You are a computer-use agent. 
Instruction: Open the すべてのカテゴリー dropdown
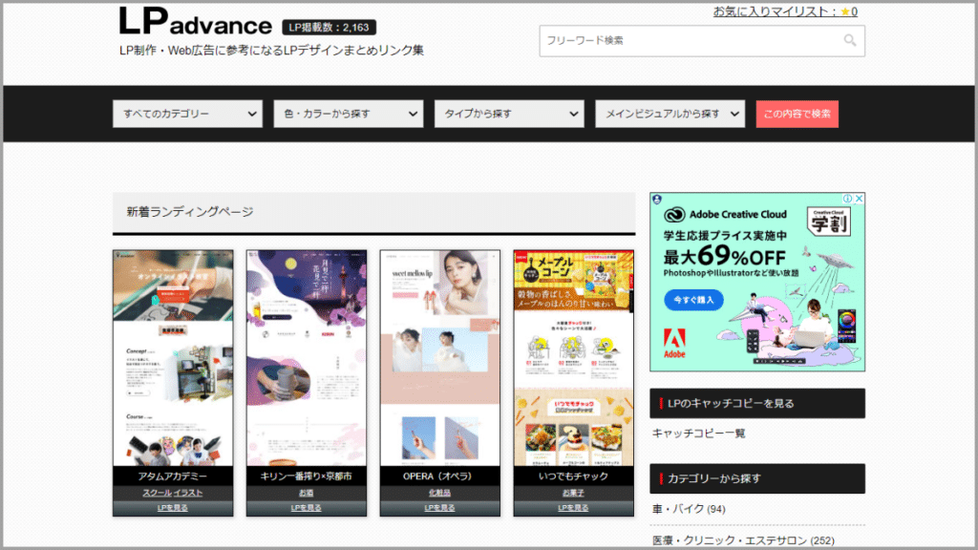click(x=187, y=114)
